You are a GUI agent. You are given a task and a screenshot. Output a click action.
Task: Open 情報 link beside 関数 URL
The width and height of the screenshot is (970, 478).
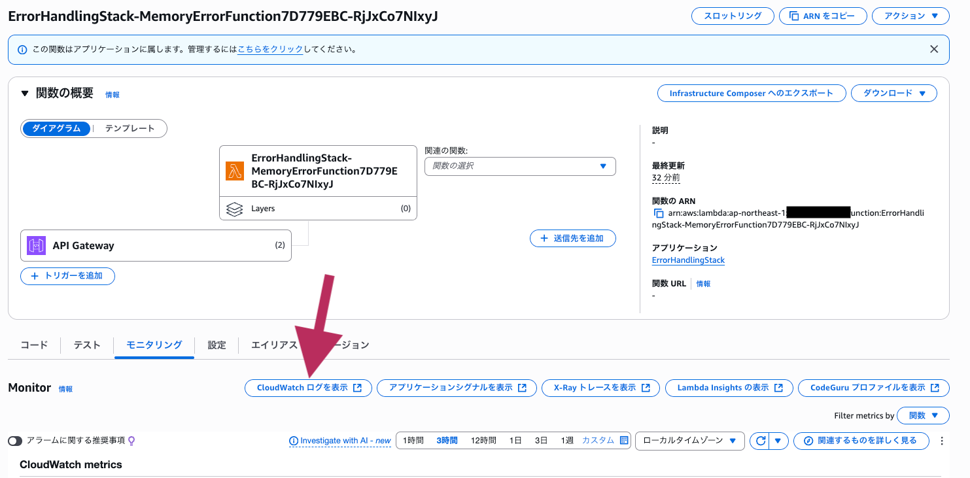click(x=703, y=284)
